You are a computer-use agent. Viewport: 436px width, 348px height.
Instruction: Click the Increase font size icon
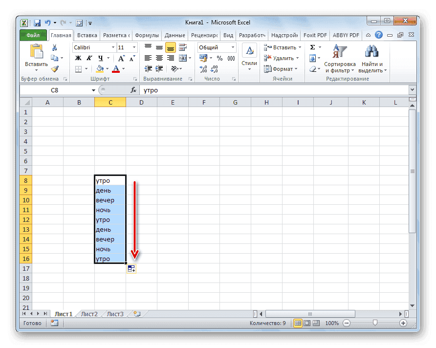pyautogui.click(x=122, y=58)
